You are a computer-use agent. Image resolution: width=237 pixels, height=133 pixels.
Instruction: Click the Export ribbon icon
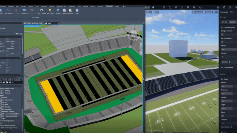[x=64, y=11]
